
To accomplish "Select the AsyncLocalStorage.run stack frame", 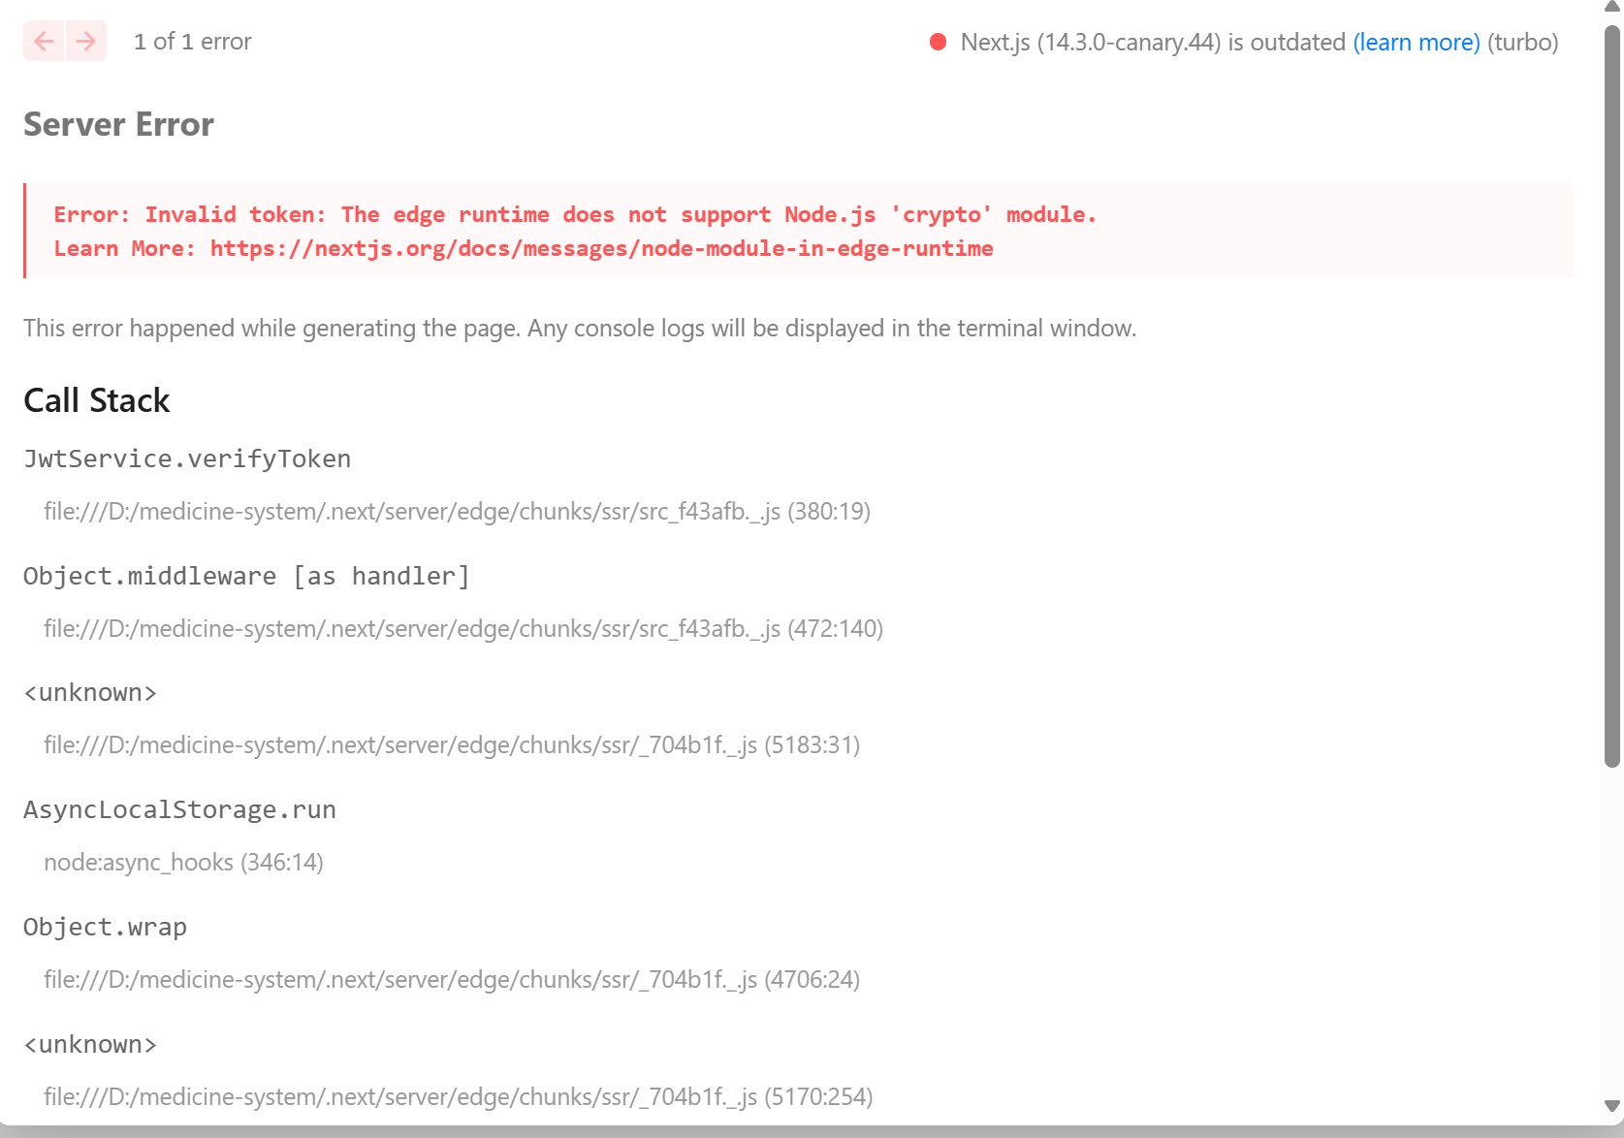I will pos(179,809).
